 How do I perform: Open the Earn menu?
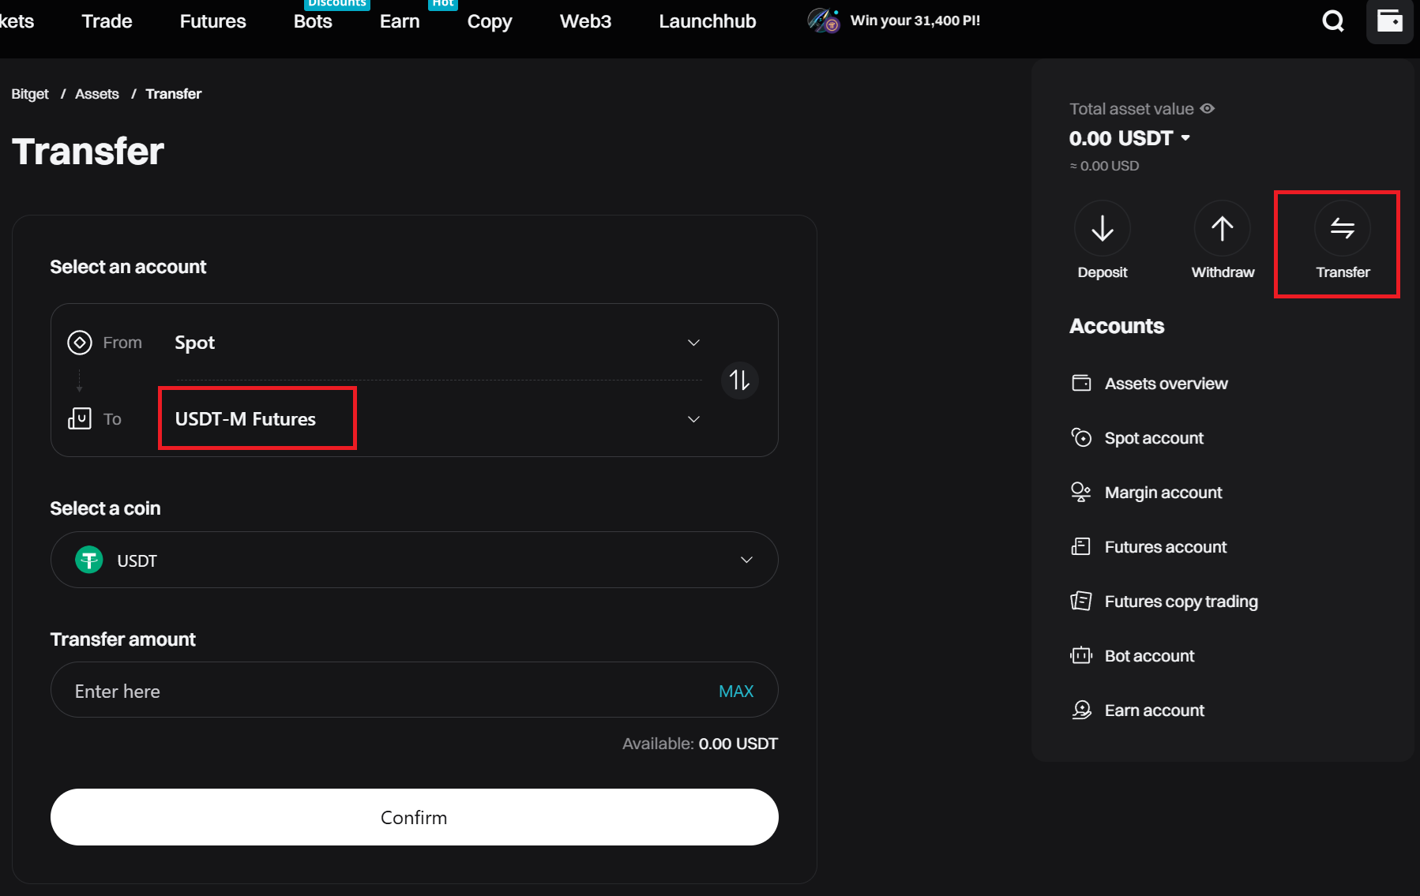click(400, 21)
